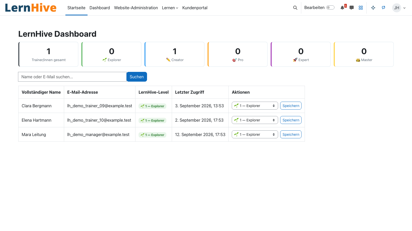This screenshot has width=412, height=231.
Task: Click the JH user avatar
Action: pos(397,8)
